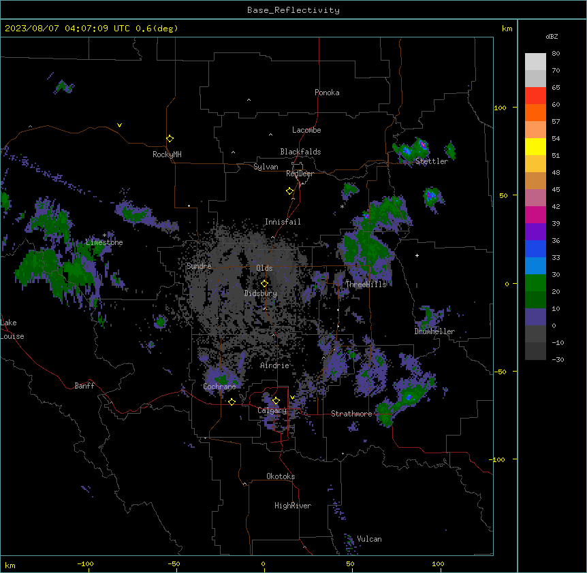Viewport: 587px width, 573px height.
Task: Click the asterisk marker above Limestone
Action: pyautogui.click(x=104, y=235)
